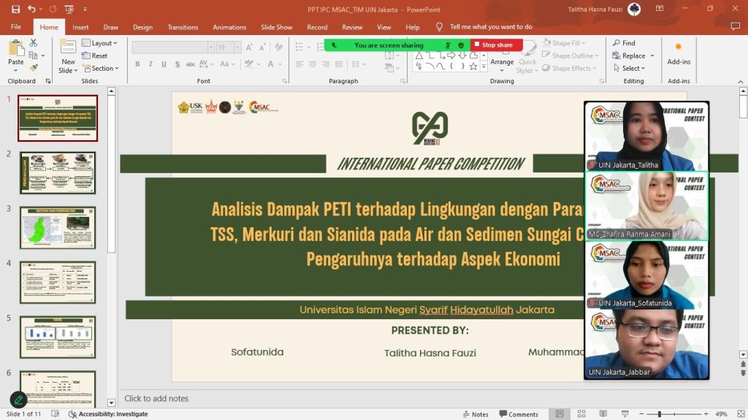Viewport: 748px width, 420px height.
Task: Open the Select dropdown
Action: click(629, 68)
